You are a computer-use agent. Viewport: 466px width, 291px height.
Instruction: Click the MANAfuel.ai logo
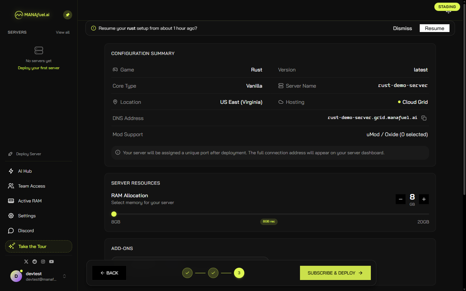click(x=32, y=15)
